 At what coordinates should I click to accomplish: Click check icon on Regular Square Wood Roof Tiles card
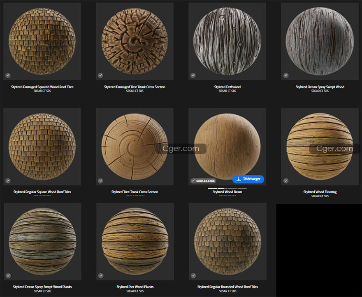[x=8, y=181]
